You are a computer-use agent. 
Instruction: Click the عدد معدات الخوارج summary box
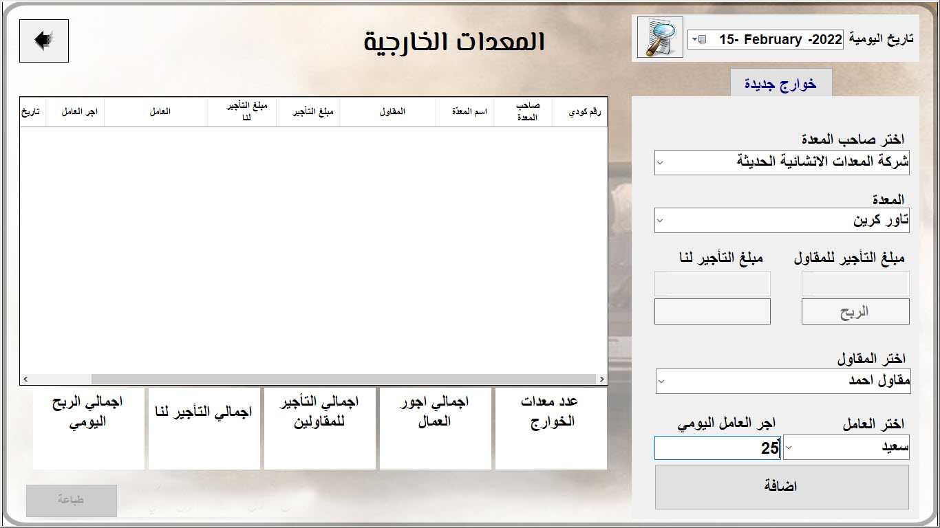(x=551, y=428)
